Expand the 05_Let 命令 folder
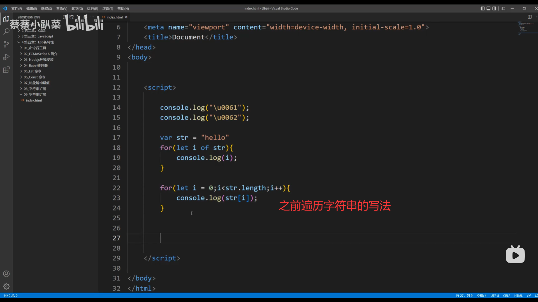This screenshot has width=538, height=302. [32, 71]
